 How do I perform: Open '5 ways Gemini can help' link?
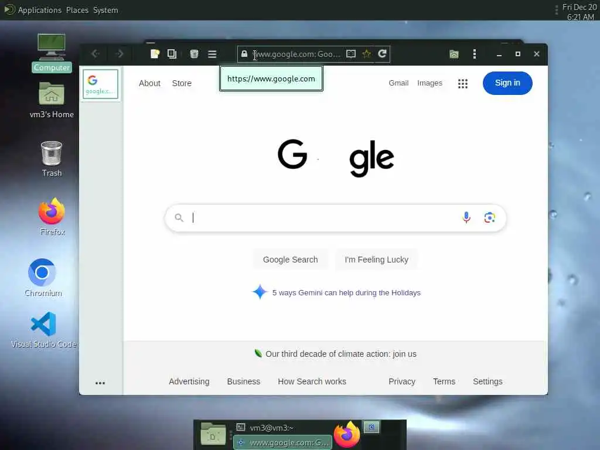pos(346,293)
